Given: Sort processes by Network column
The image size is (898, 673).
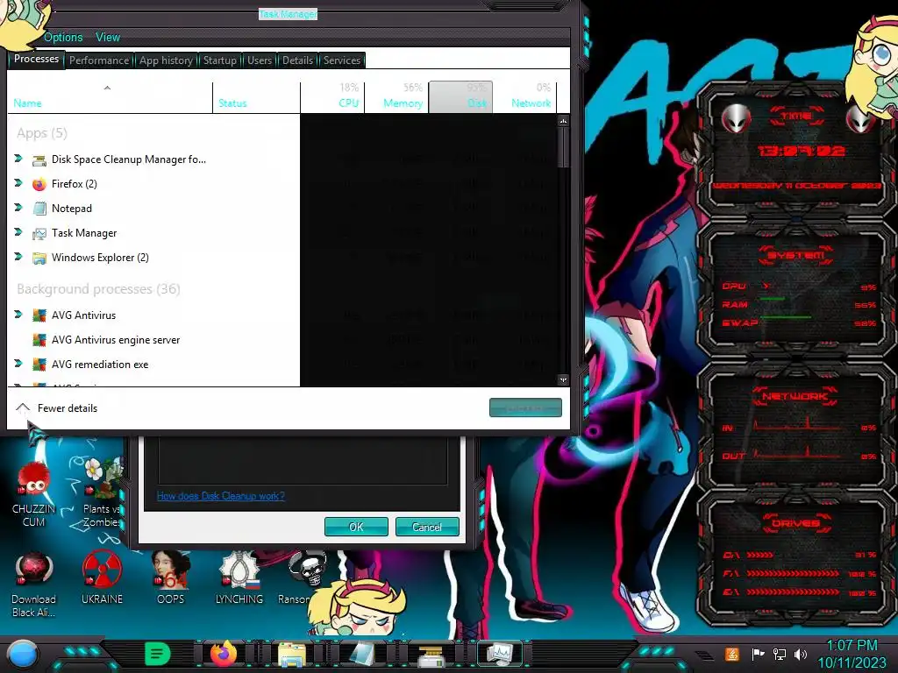Looking at the screenshot, I should tap(524, 97).
